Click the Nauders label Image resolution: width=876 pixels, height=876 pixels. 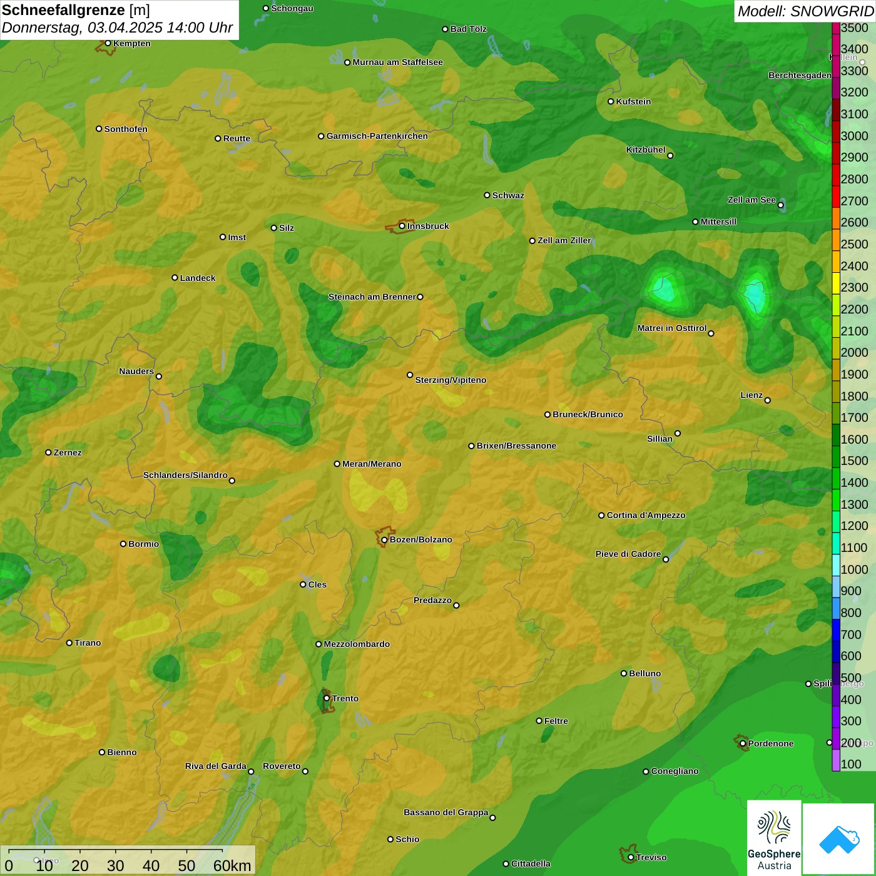[136, 371]
